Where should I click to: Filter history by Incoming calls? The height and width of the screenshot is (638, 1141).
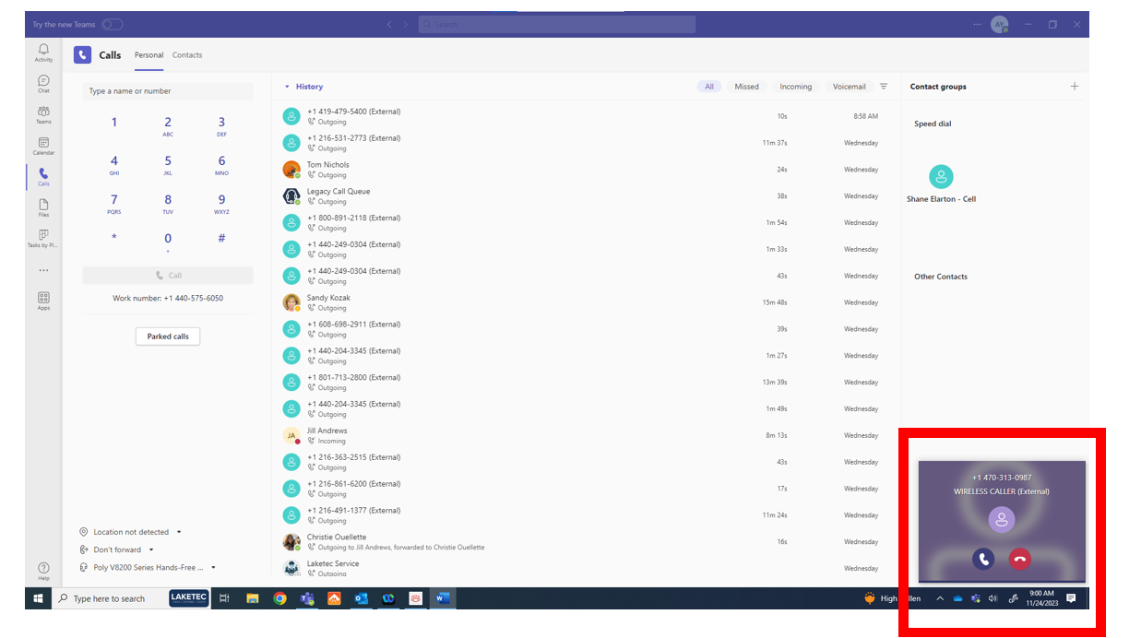pyautogui.click(x=795, y=87)
